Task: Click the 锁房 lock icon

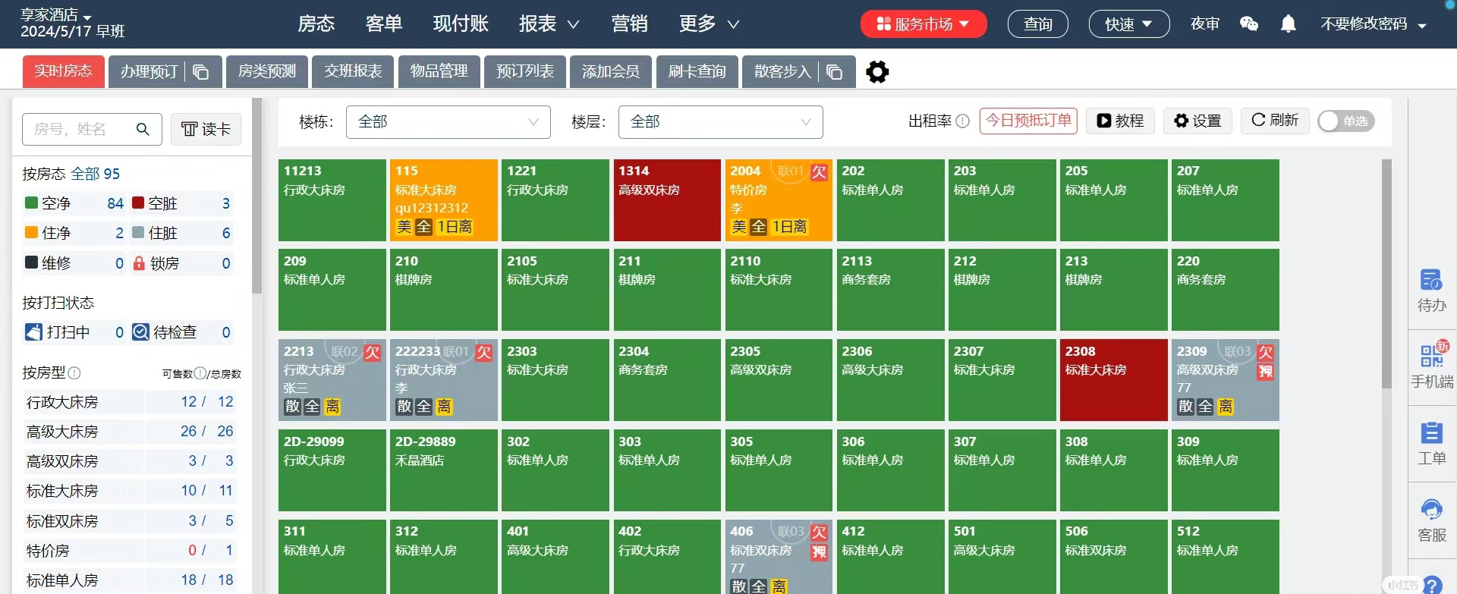Action: [x=139, y=263]
